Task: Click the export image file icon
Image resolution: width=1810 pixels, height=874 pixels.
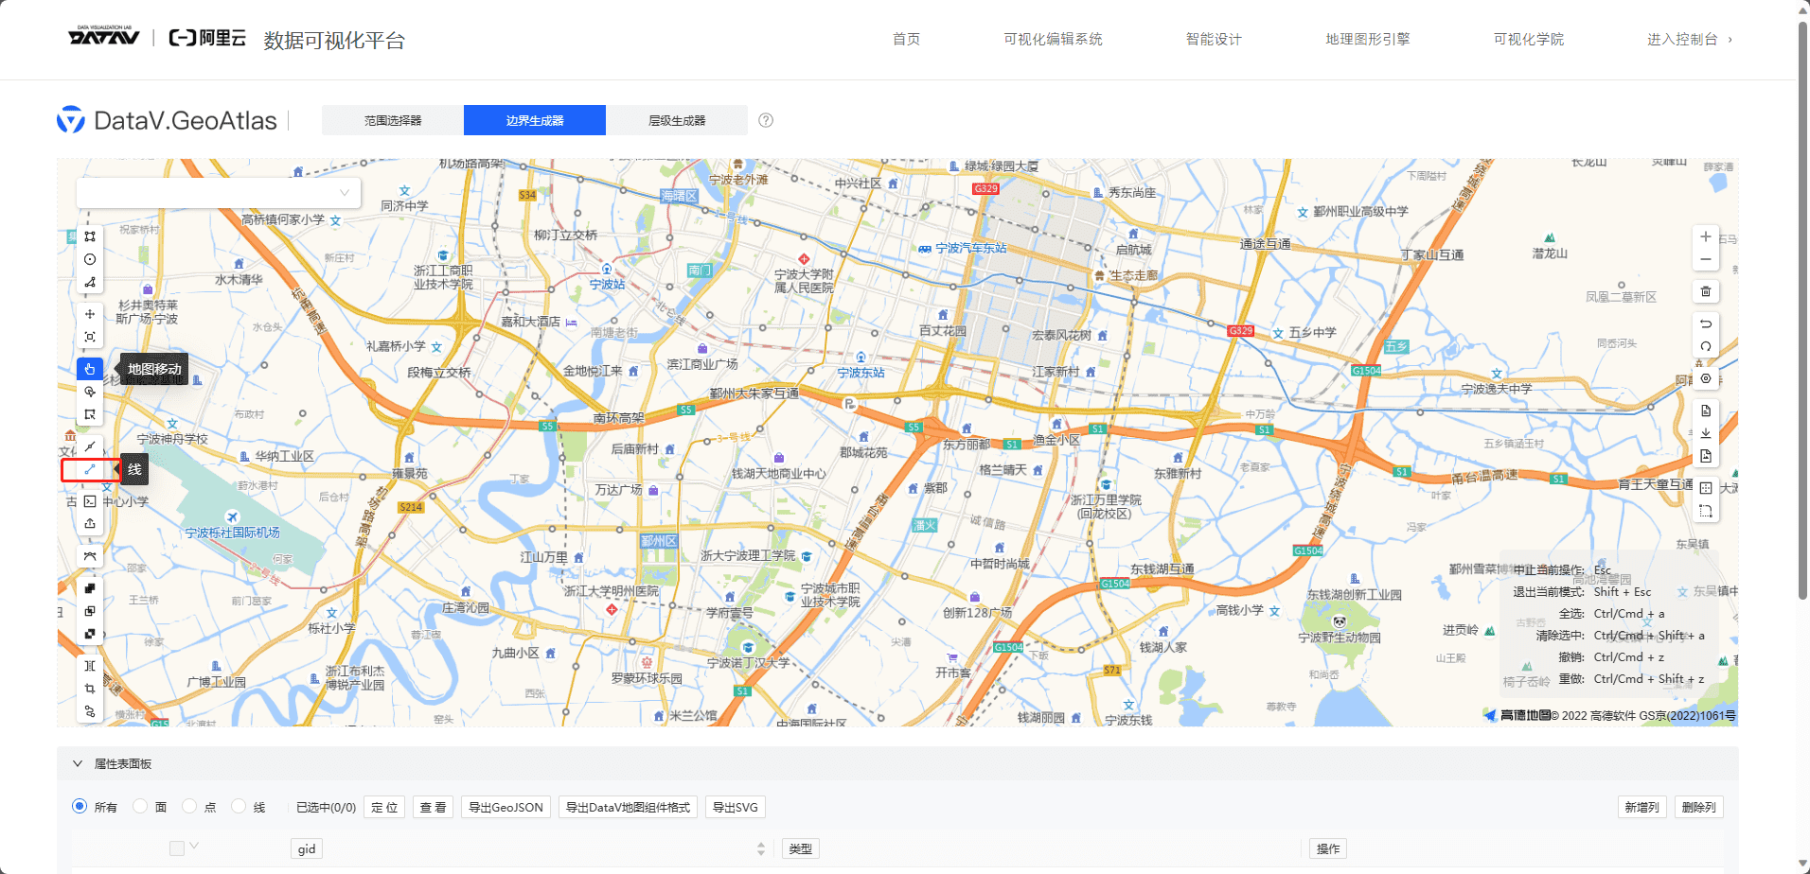Action: coord(1706,456)
